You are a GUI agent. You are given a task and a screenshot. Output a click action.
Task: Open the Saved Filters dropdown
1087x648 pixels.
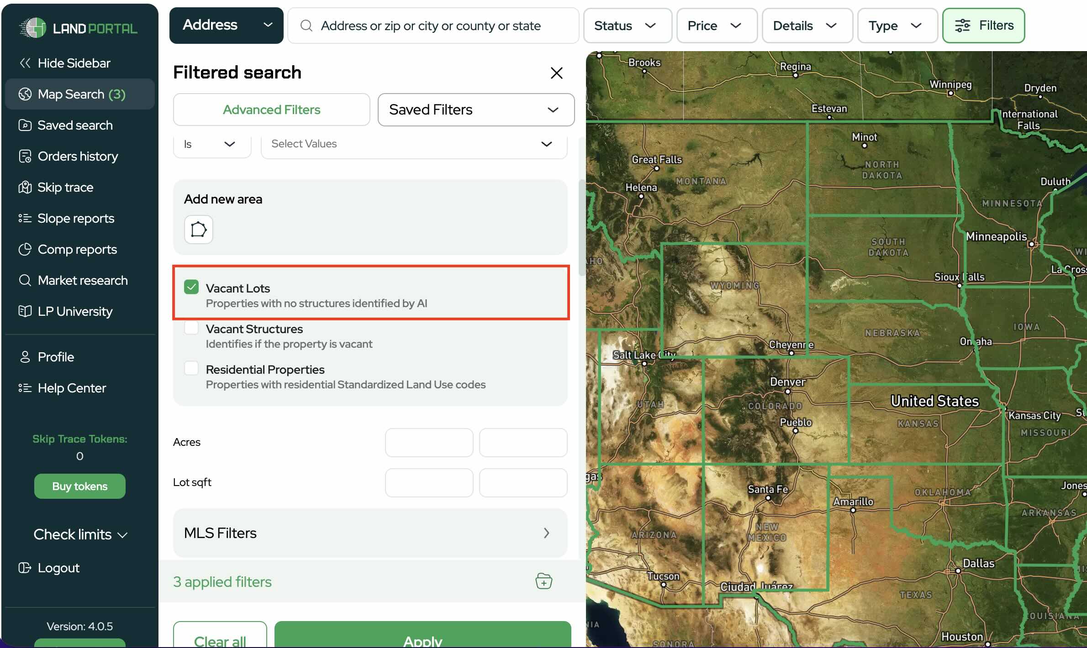pyautogui.click(x=475, y=110)
